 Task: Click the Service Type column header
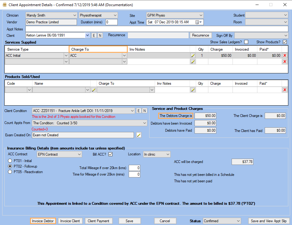37,49
